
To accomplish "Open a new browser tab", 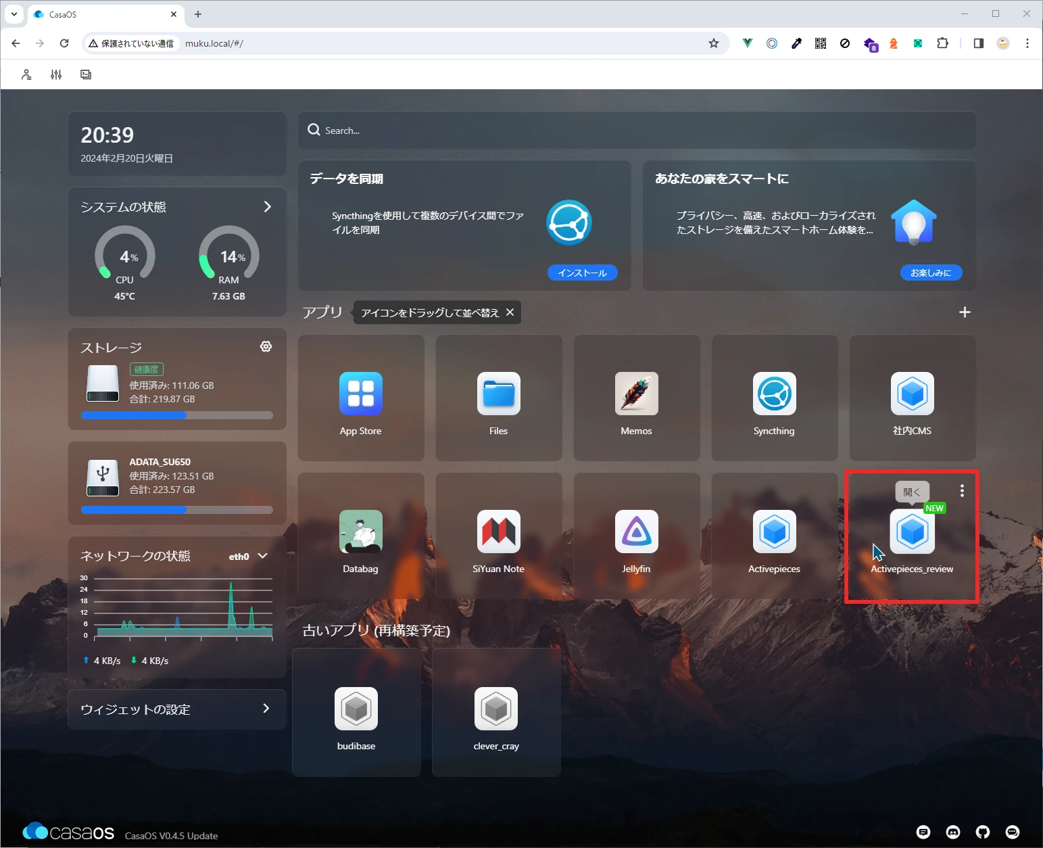I will pyautogui.click(x=198, y=14).
